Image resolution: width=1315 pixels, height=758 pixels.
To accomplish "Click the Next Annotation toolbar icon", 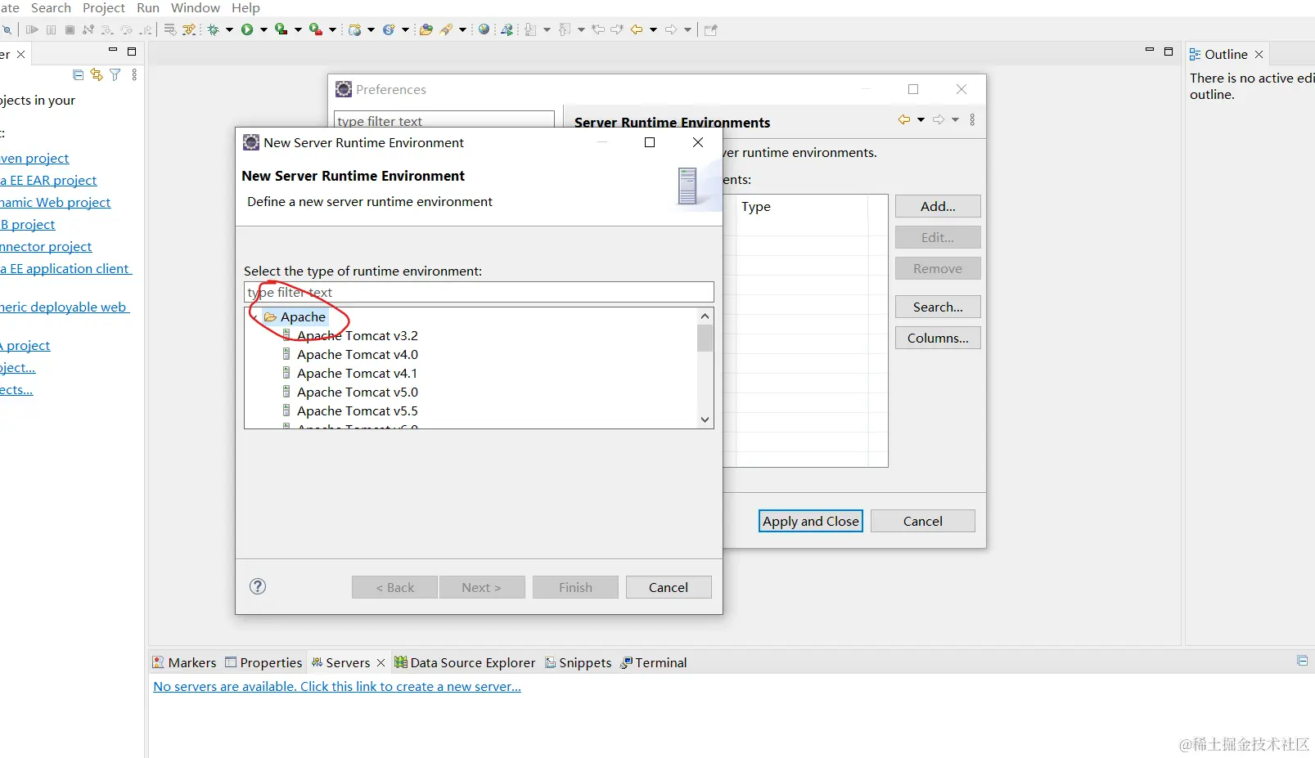I will point(530,29).
